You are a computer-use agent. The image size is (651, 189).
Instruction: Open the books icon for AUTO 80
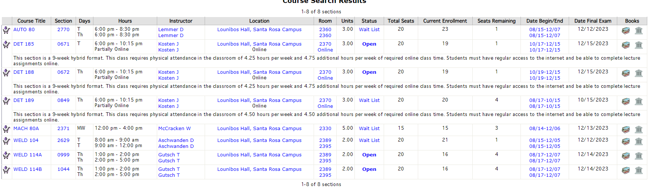[x=626, y=31]
